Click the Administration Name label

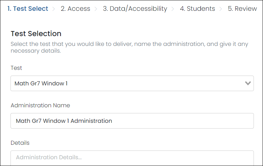coord(40,105)
